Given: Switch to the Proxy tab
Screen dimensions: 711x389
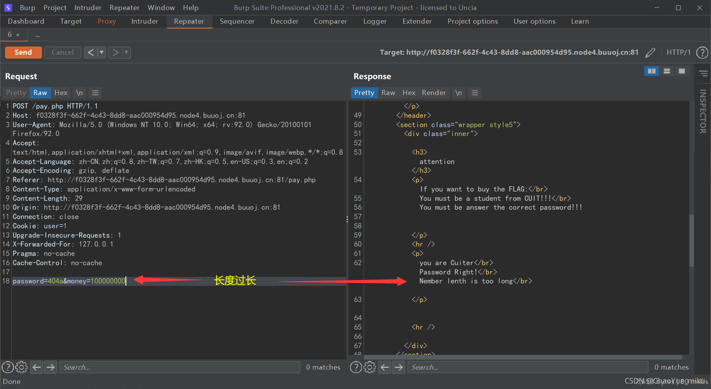Looking at the screenshot, I should click(107, 21).
